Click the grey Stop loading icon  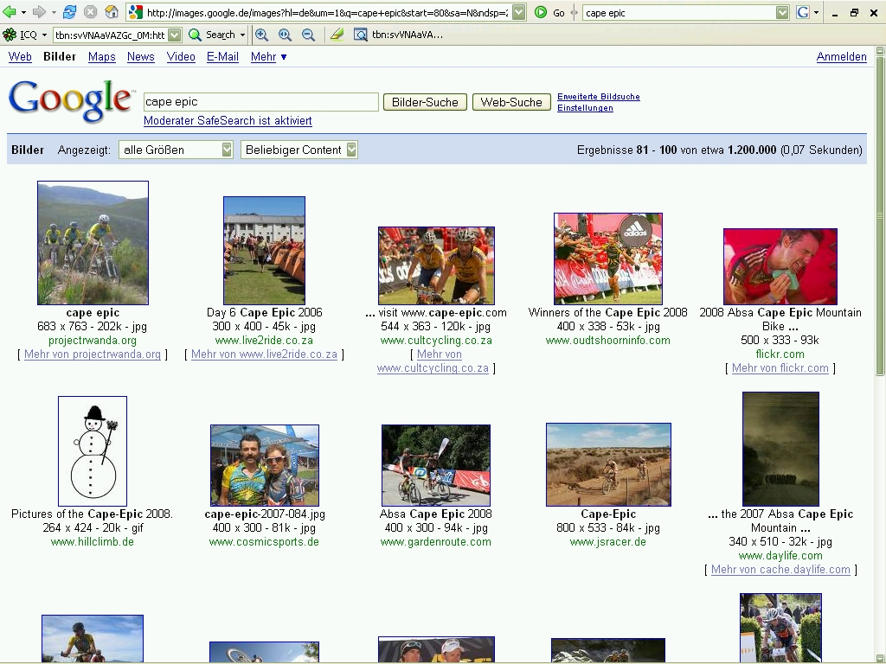tap(91, 12)
